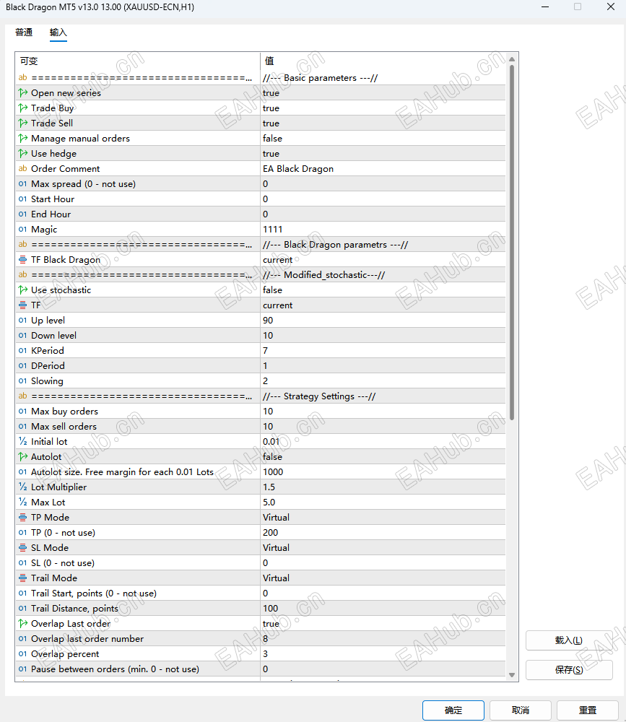Click the arrow icon beside Trade Sell
Screen dimensions: 626x722
(x=23, y=123)
